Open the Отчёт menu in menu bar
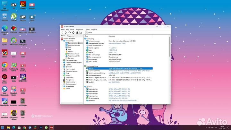This screenshot has width=231, height=130. pyautogui.click(x=72, y=30)
